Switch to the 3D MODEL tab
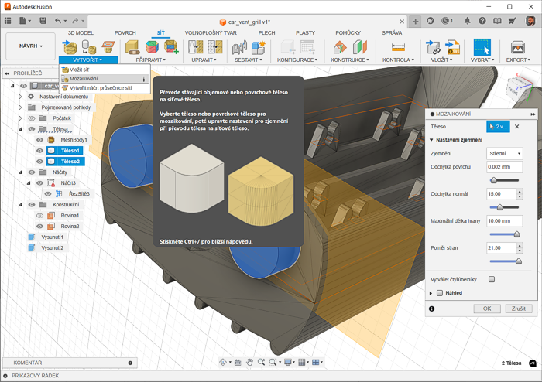Screen dimensions: 542x382 [x=81, y=32]
